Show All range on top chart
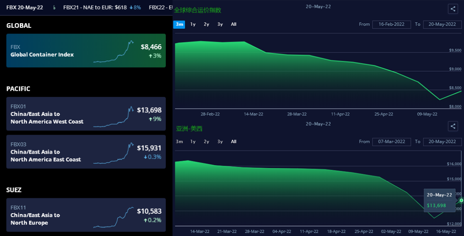Viewport: 464px width, 236px height. 234,24
